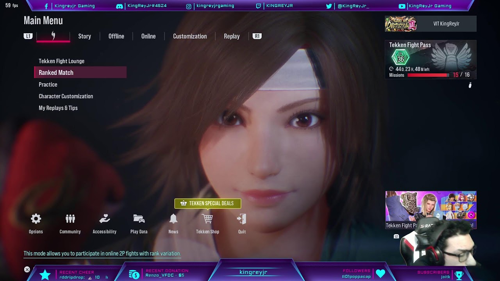500x281 pixels.
Task: Click the TEKKEN SPECIAL DEALS badge
Action: pyautogui.click(x=207, y=203)
